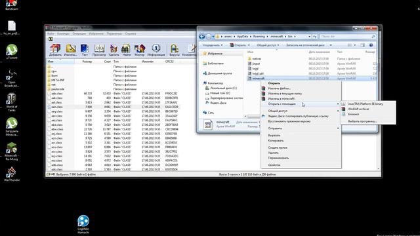The width and height of the screenshot is (420, 236).
Task: Select WinRAR archiver in Open-with submenu
Action: [x=368, y=109]
